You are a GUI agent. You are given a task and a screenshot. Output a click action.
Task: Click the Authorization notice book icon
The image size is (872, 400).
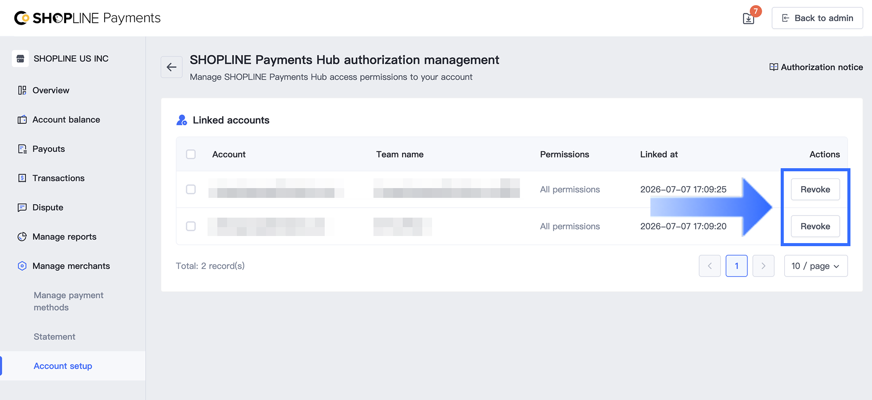774,67
